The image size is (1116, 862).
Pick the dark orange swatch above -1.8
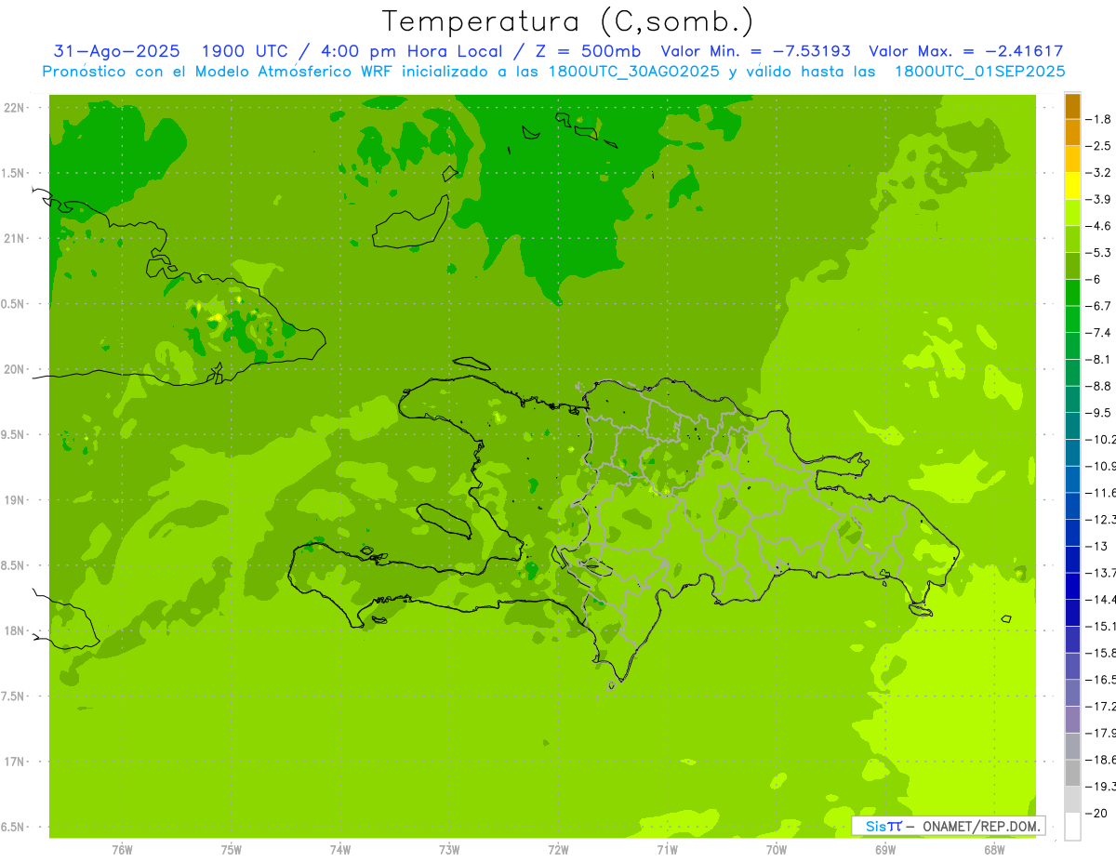tap(1072, 106)
